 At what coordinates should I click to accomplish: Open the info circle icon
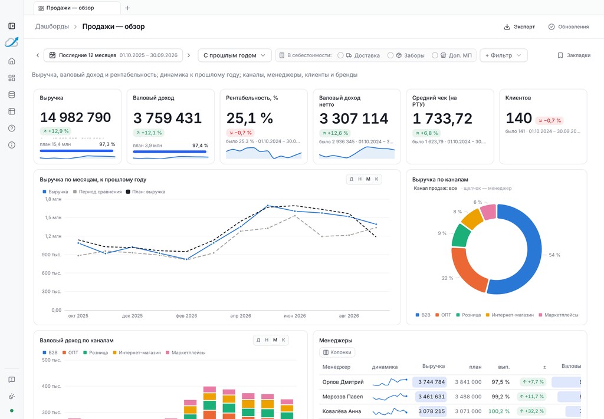click(x=12, y=145)
